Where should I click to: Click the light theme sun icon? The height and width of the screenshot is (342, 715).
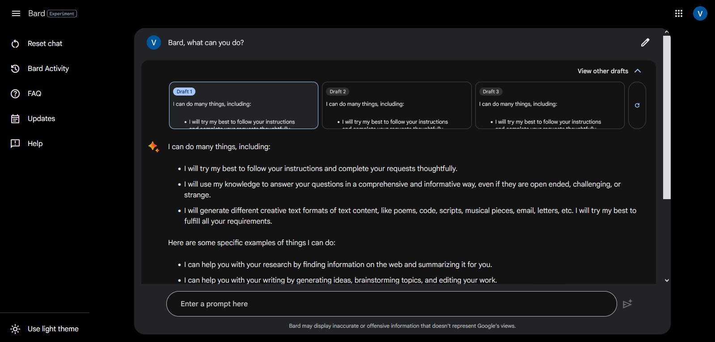tap(15, 329)
